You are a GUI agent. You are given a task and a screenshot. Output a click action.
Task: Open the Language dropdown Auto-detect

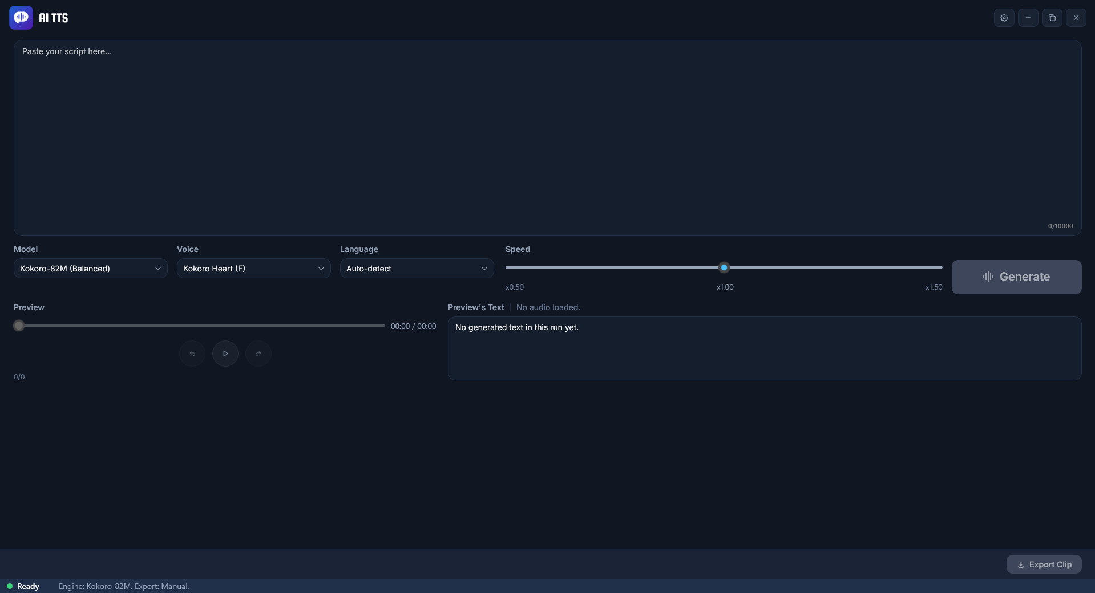pos(417,269)
